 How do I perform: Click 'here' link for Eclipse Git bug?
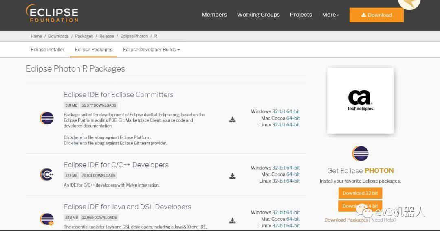click(x=78, y=143)
